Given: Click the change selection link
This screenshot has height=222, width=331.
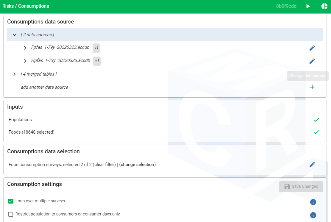Looking at the screenshot, I should [137, 165].
